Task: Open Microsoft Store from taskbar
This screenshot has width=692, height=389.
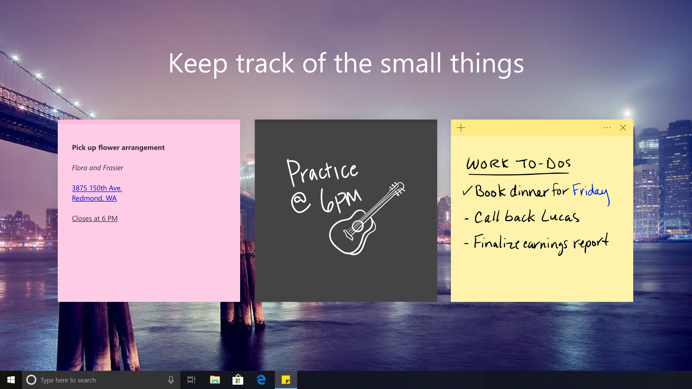Action: [238, 380]
